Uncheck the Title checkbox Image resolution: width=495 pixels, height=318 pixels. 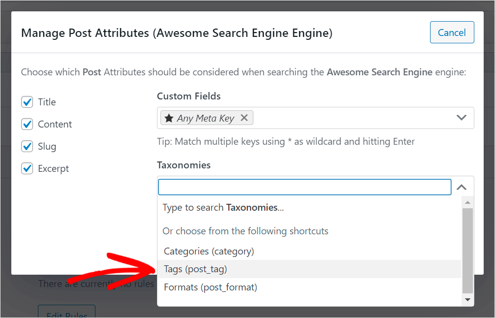(x=27, y=102)
